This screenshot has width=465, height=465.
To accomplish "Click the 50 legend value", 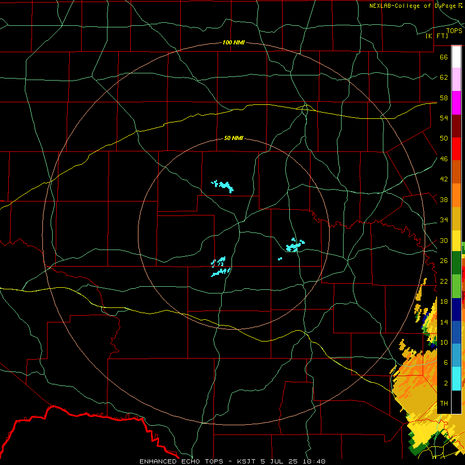I will coord(444,138).
